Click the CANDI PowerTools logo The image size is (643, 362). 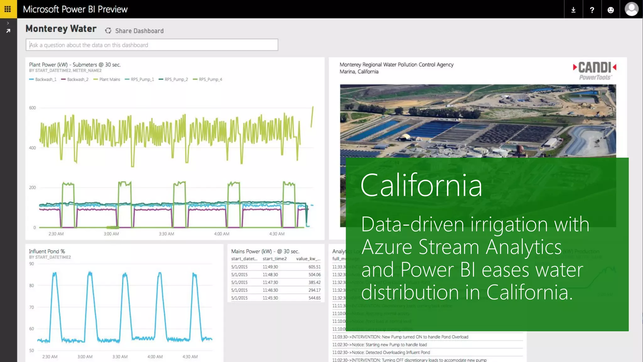click(x=594, y=71)
